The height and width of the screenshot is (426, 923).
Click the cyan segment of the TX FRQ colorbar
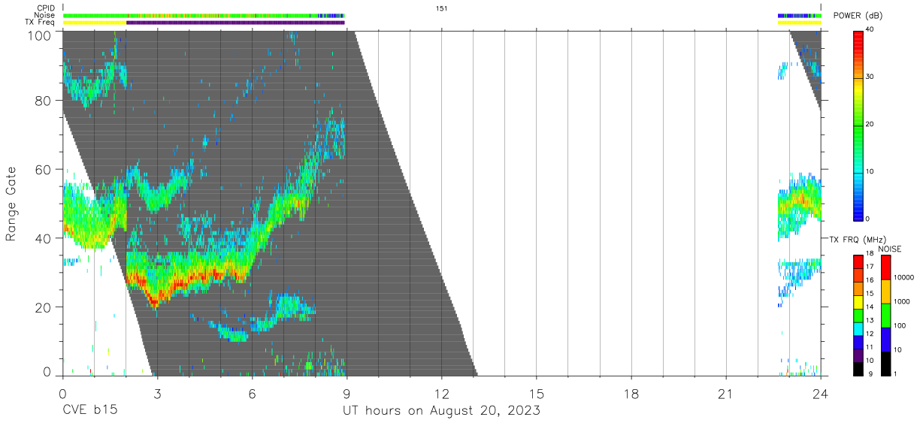[x=858, y=328]
